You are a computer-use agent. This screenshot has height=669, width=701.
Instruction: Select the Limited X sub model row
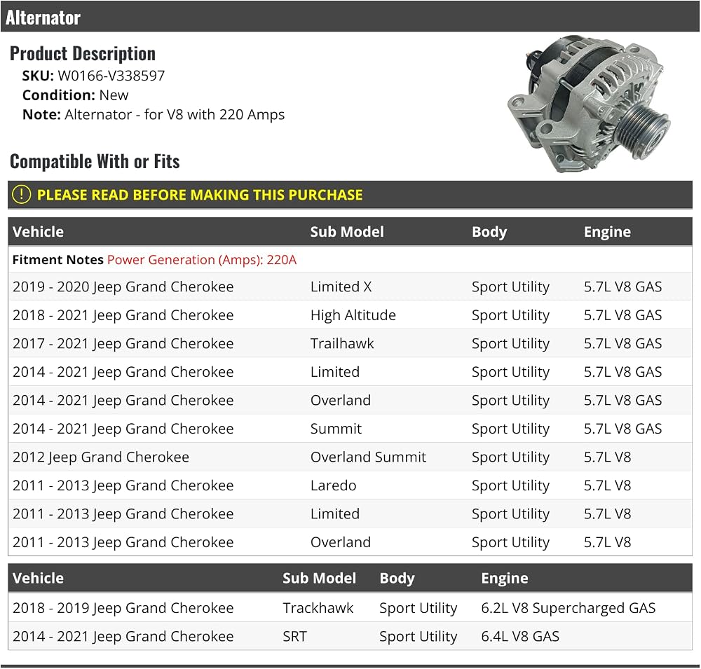pos(350,287)
